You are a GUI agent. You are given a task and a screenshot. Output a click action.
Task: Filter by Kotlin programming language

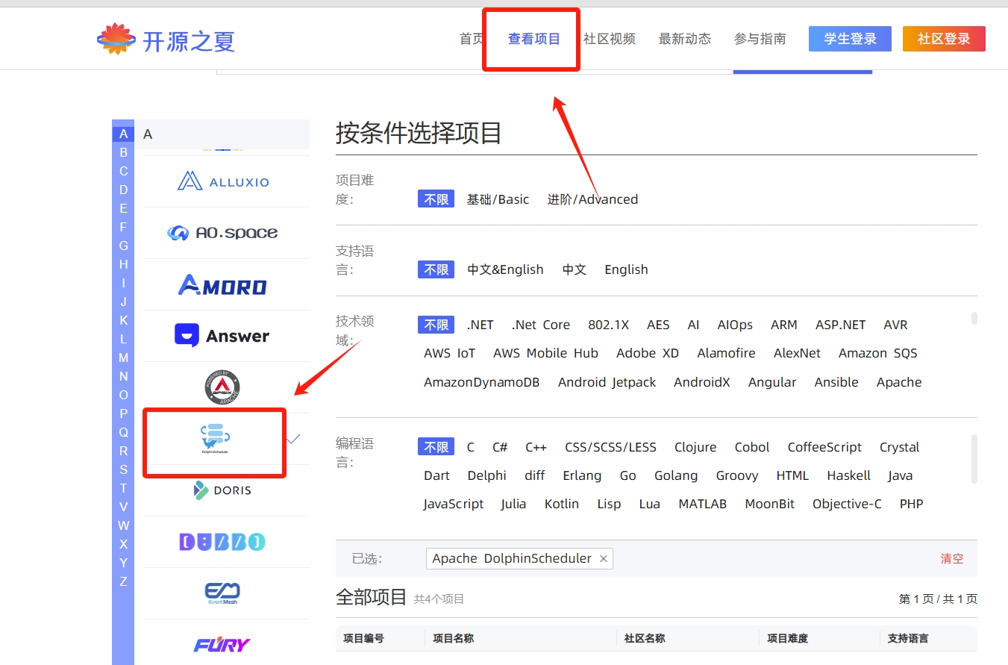[562, 504]
